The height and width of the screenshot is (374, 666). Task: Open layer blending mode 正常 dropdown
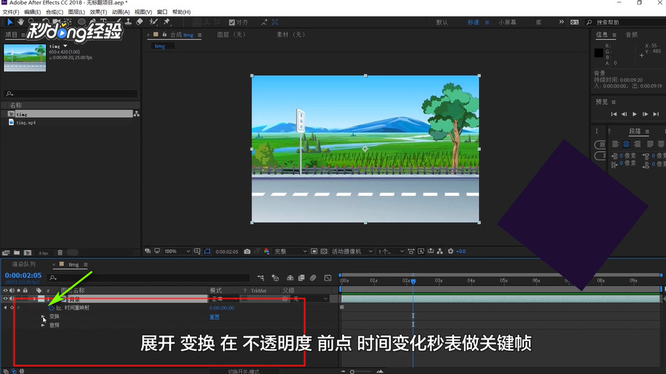pyautogui.click(x=224, y=299)
